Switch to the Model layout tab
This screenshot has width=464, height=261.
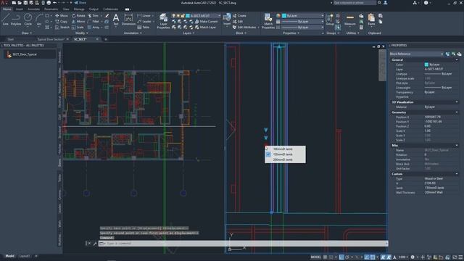point(9,256)
